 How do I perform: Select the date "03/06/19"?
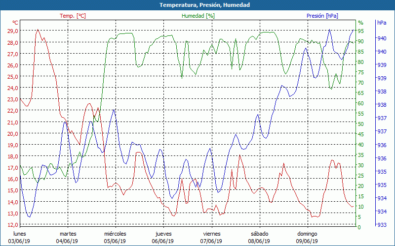click(19, 241)
